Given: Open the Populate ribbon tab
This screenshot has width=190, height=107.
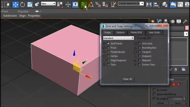Looking at the screenshot, I should (x=23, y=11).
